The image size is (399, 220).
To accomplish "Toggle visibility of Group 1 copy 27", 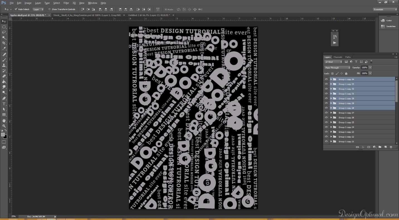I will coord(326,113).
